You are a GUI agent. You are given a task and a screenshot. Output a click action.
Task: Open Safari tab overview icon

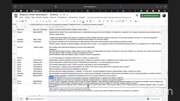tap(165, 6)
